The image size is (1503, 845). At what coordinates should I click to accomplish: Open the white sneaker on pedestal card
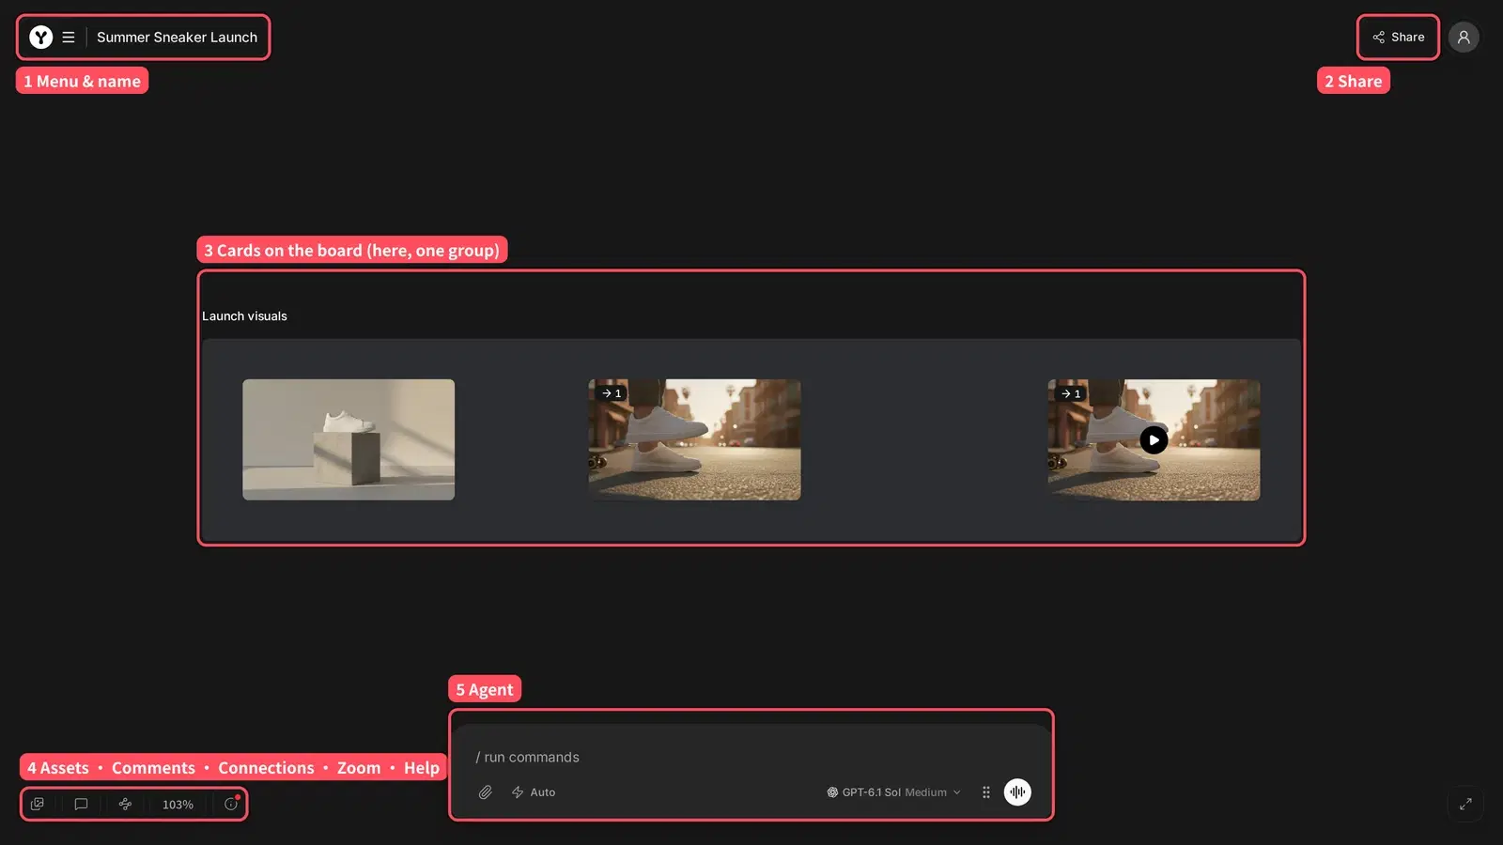click(x=349, y=439)
